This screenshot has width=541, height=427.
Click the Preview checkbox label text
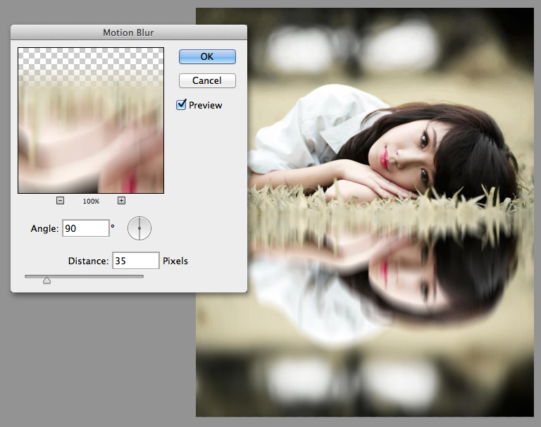pyautogui.click(x=205, y=105)
